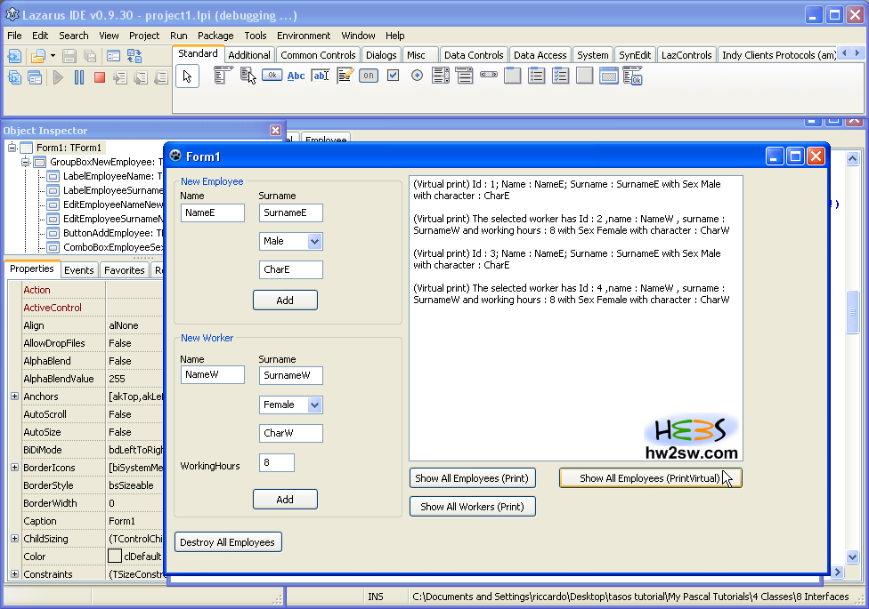Click the Open file folder icon

pyautogui.click(x=37, y=56)
